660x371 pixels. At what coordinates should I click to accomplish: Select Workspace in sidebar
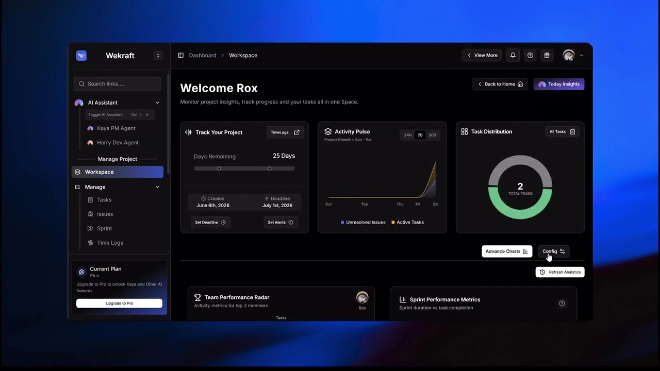pos(118,172)
